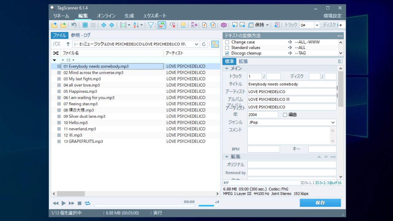Open 環境設定 settings
Image resolution: width=393 pixels, height=221 pixels.
click(333, 16)
